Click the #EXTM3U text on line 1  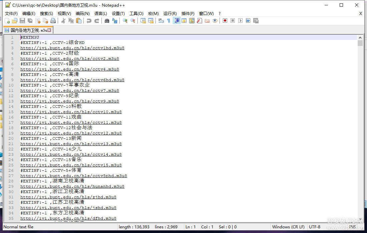(30, 37)
